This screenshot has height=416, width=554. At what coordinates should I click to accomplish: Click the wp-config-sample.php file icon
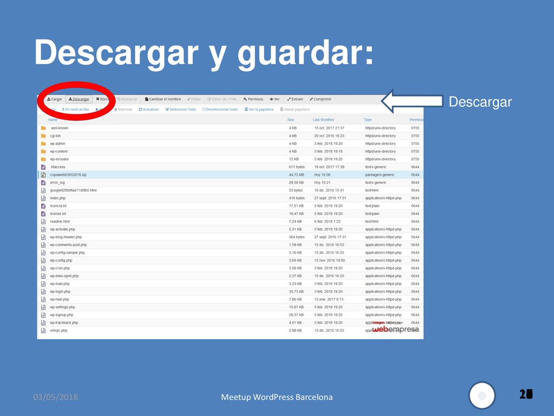[x=43, y=252]
